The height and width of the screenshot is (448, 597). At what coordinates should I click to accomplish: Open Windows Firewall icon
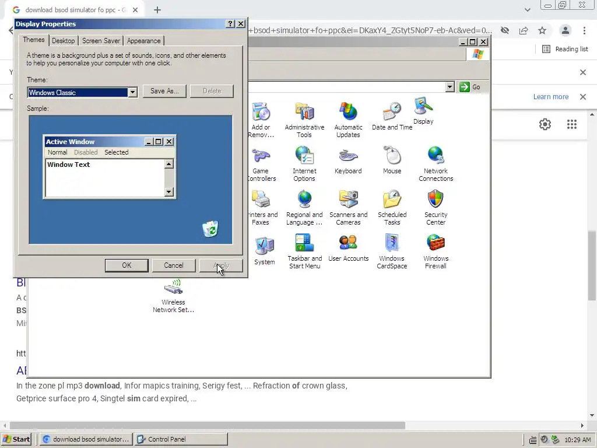pos(436,251)
